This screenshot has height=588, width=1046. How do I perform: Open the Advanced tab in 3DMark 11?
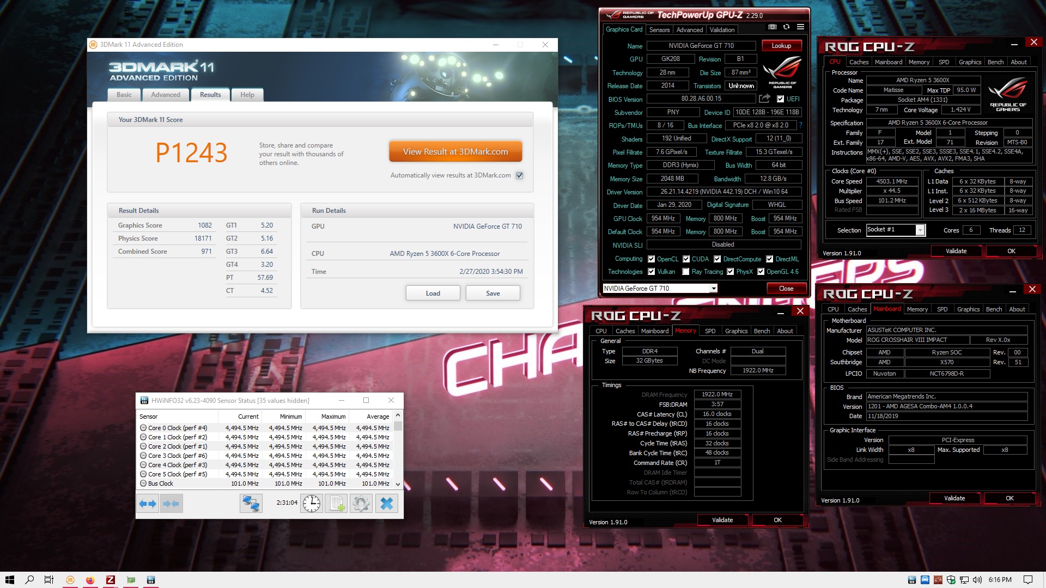click(166, 95)
